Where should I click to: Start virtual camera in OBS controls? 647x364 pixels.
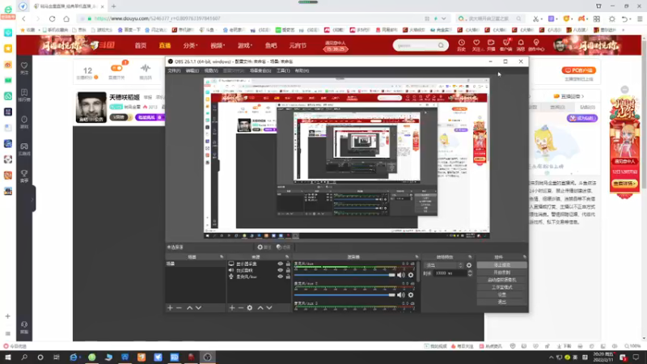[x=501, y=280]
